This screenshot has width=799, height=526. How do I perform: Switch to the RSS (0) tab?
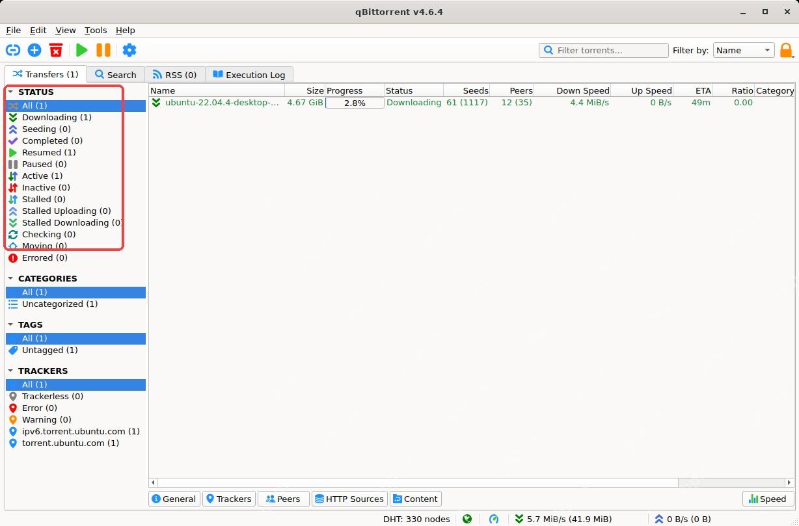[174, 75]
